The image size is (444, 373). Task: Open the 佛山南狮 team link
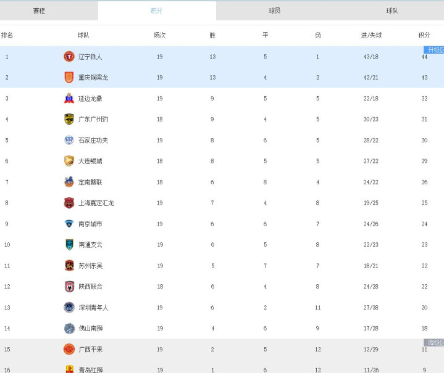[91, 329]
